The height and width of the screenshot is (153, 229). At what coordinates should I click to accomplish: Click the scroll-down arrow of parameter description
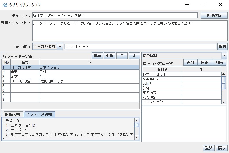coord(137,138)
